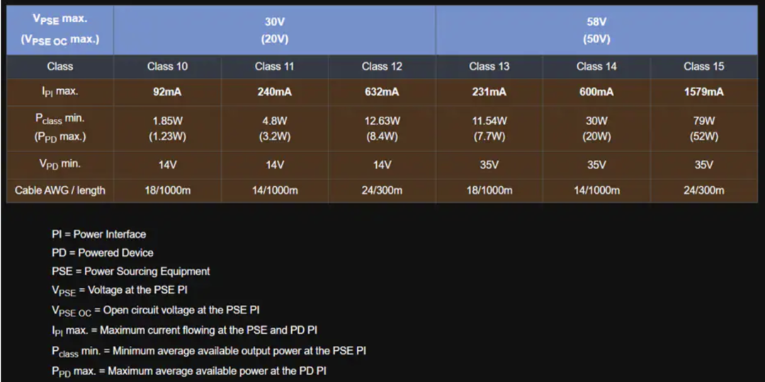This screenshot has height=382, width=765.
Task: Click the Class 12 column header
Action: (x=382, y=66)
